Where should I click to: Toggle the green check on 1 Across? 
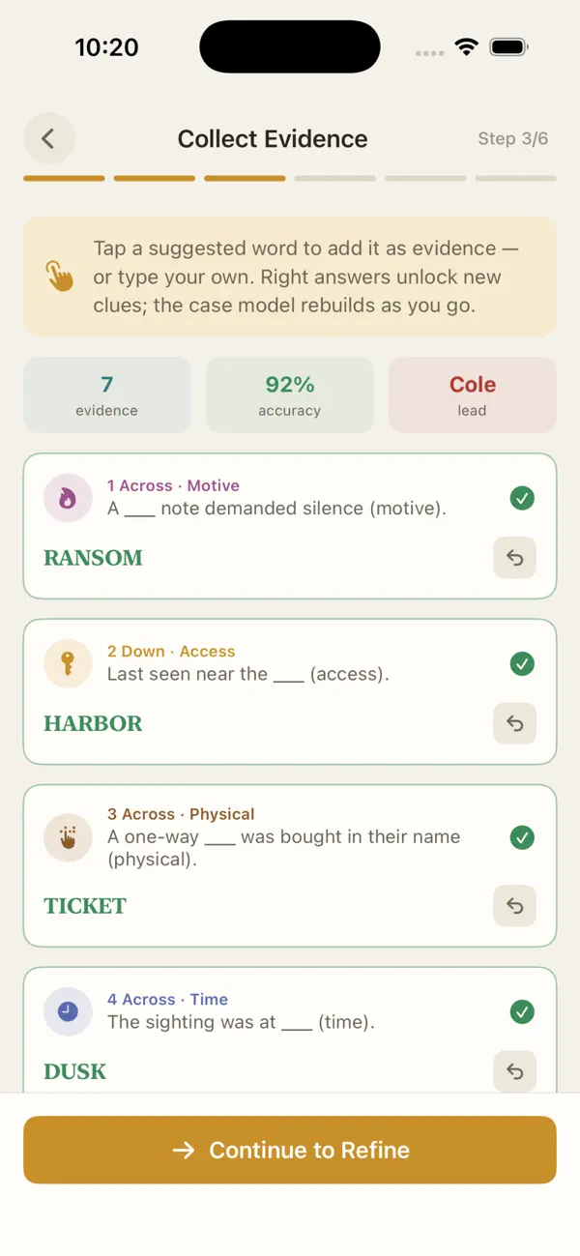(x=522, y=498)
